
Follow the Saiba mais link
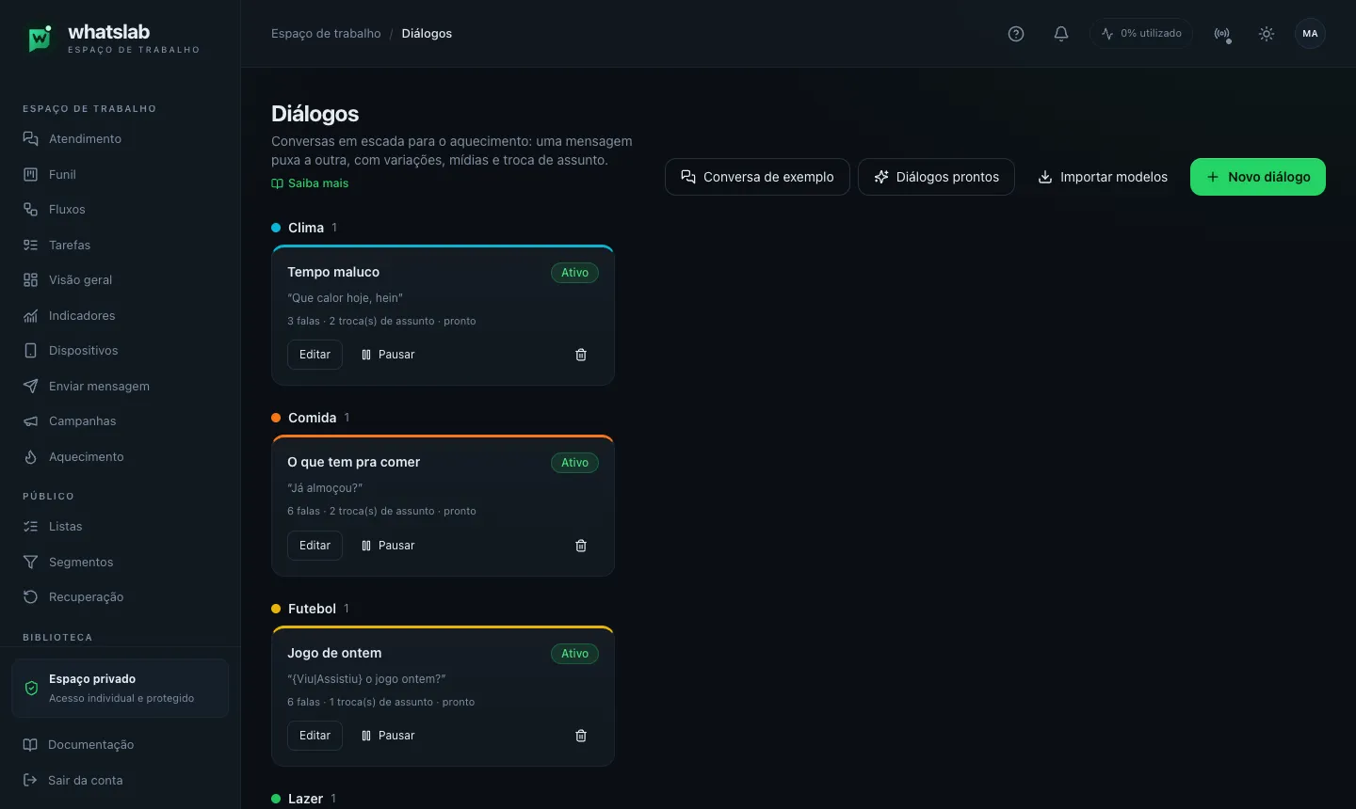pyautogui.click(x=310, y=183)
